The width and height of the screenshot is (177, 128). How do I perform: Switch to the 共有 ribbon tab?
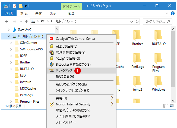[39, 13]
